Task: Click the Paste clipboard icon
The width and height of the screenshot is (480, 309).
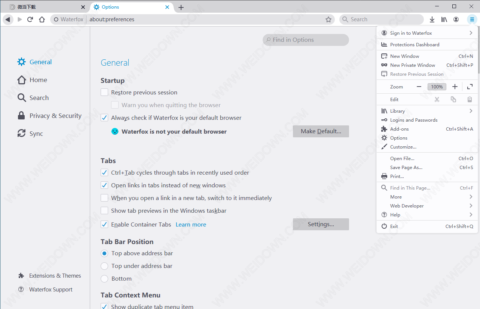Action: click(470, 99)
